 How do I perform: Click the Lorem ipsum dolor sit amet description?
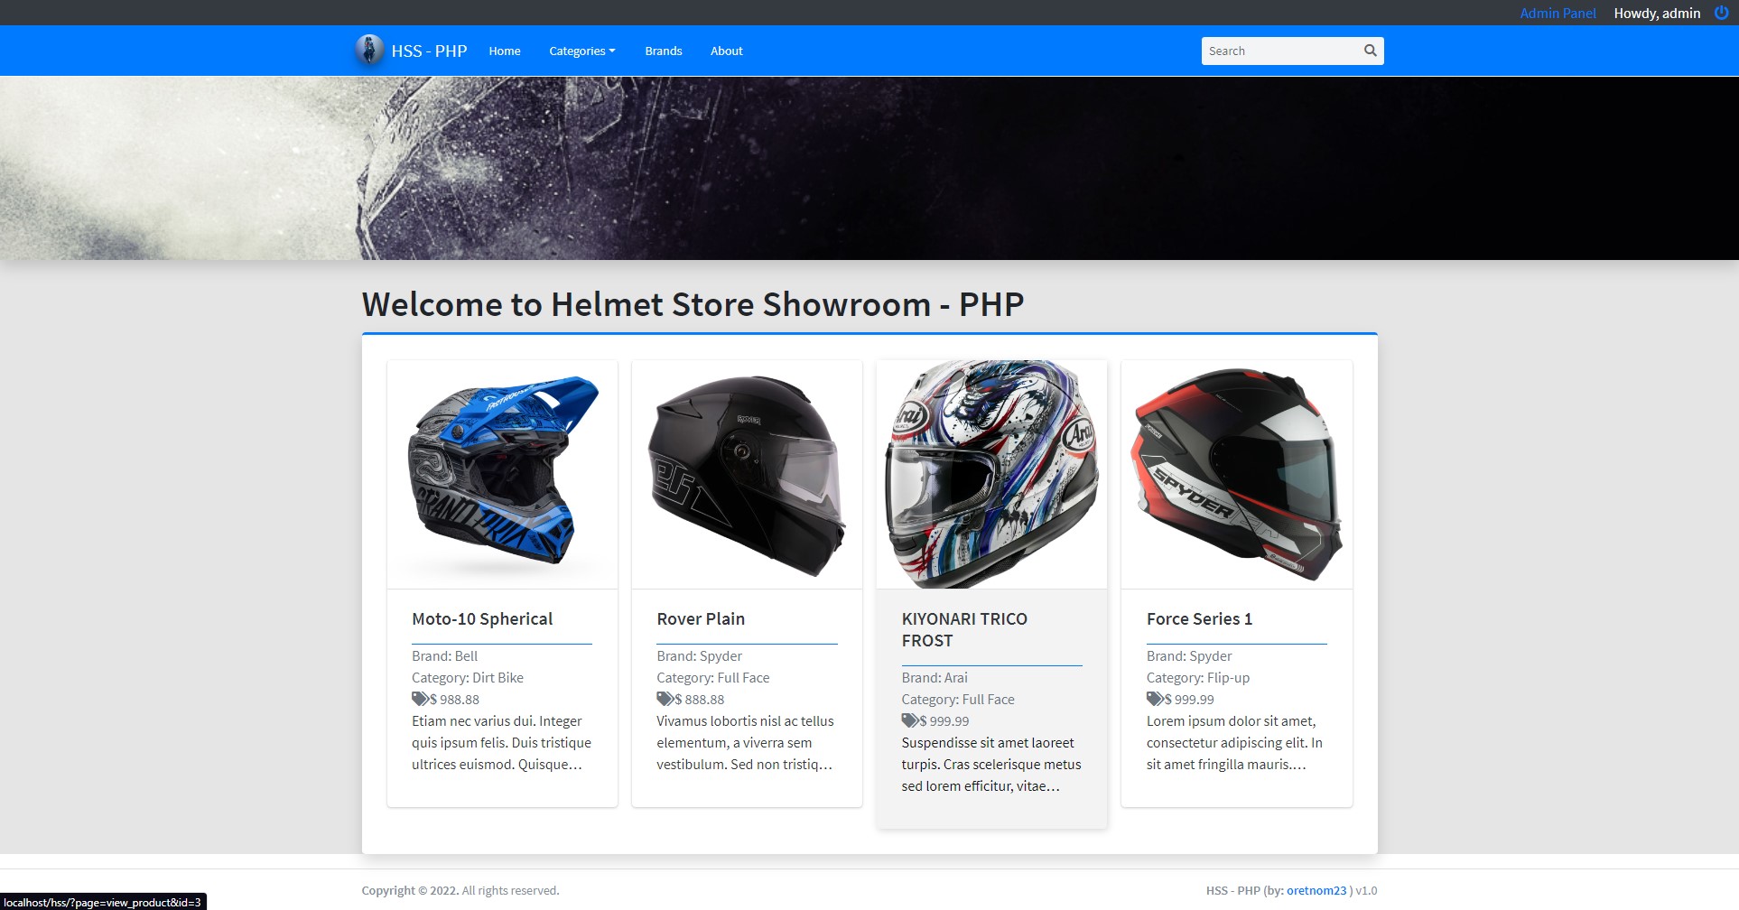click(x=1234, y=742)
